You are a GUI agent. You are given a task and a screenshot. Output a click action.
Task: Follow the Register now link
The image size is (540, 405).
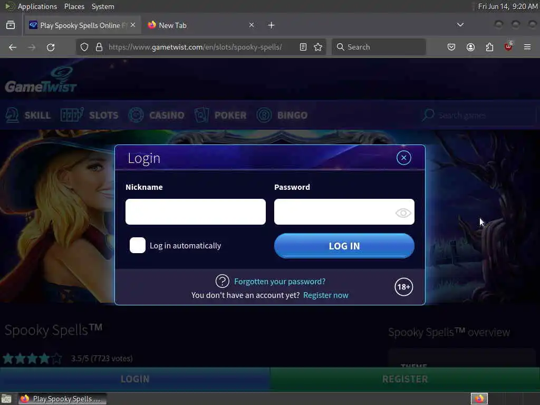coord(325,295)
